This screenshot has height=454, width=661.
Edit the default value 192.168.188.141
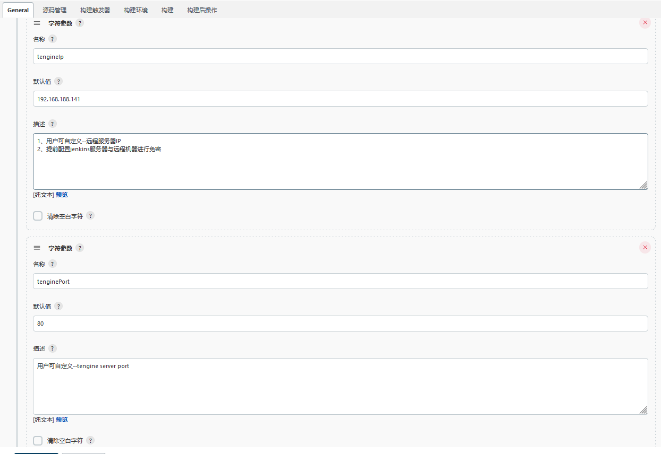click(340, 99)
